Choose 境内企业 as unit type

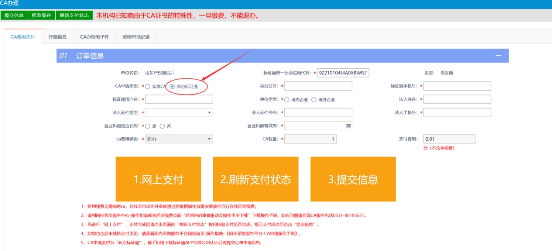287,99
